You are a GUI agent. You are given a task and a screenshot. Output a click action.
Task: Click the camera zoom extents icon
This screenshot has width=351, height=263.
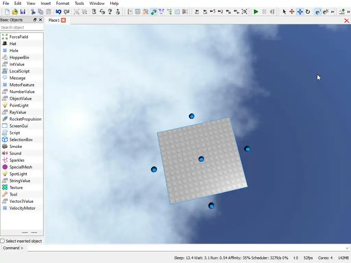click(244, 12)
